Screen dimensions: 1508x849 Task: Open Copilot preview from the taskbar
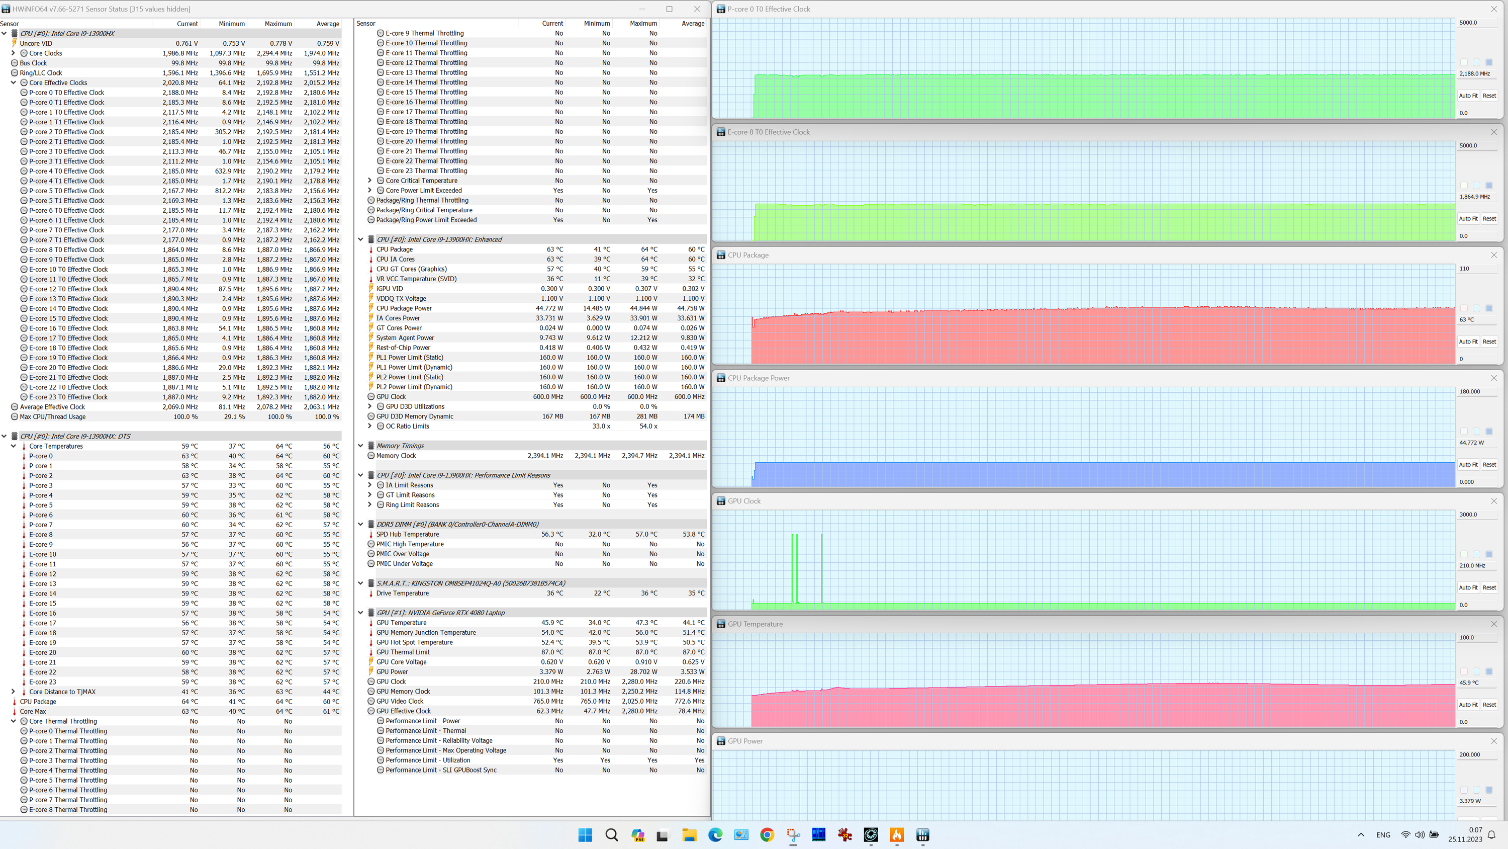(x=637, y=835)
